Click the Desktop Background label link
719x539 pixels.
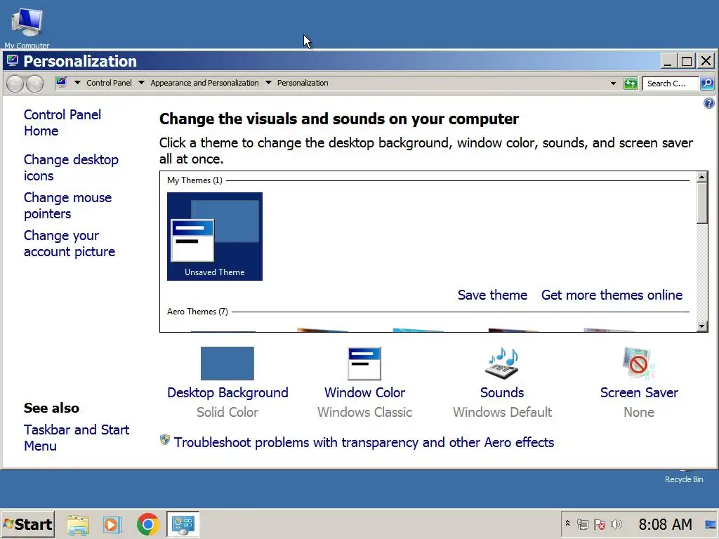[227, 392]
